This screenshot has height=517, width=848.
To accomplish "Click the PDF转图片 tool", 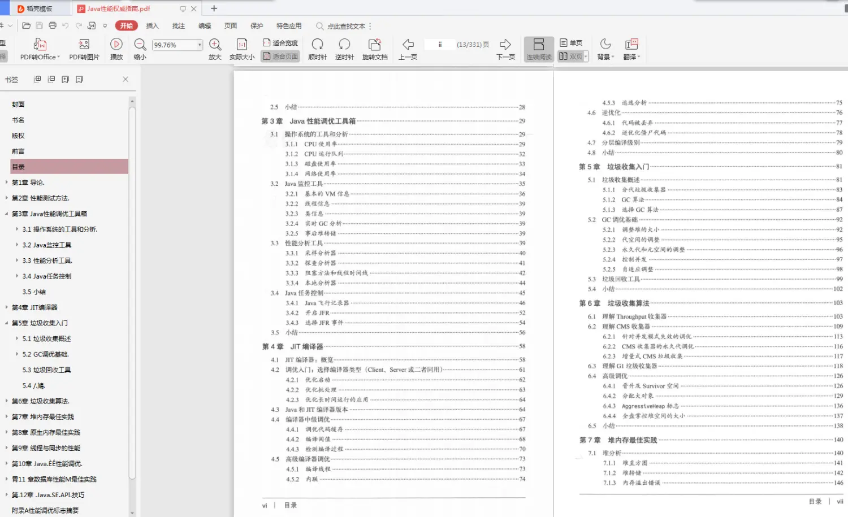I will (84, 49).
